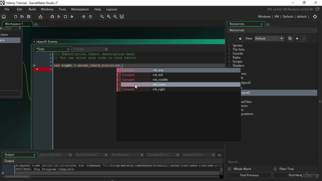This screenshot has width=322, height=181.
Task: Click the Find Next button
Action: (x=295, y=175)
